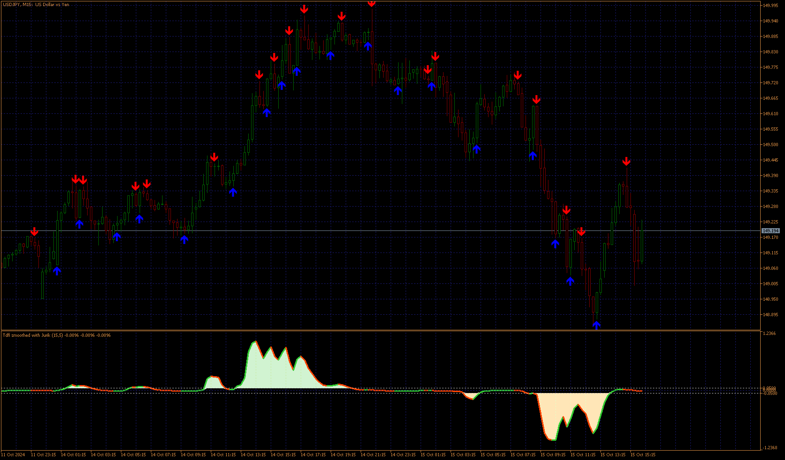785x460 pixels.
Task: Select the blue buy arrow near 15 Oct 03:15
Action: (x=476, y=149)
